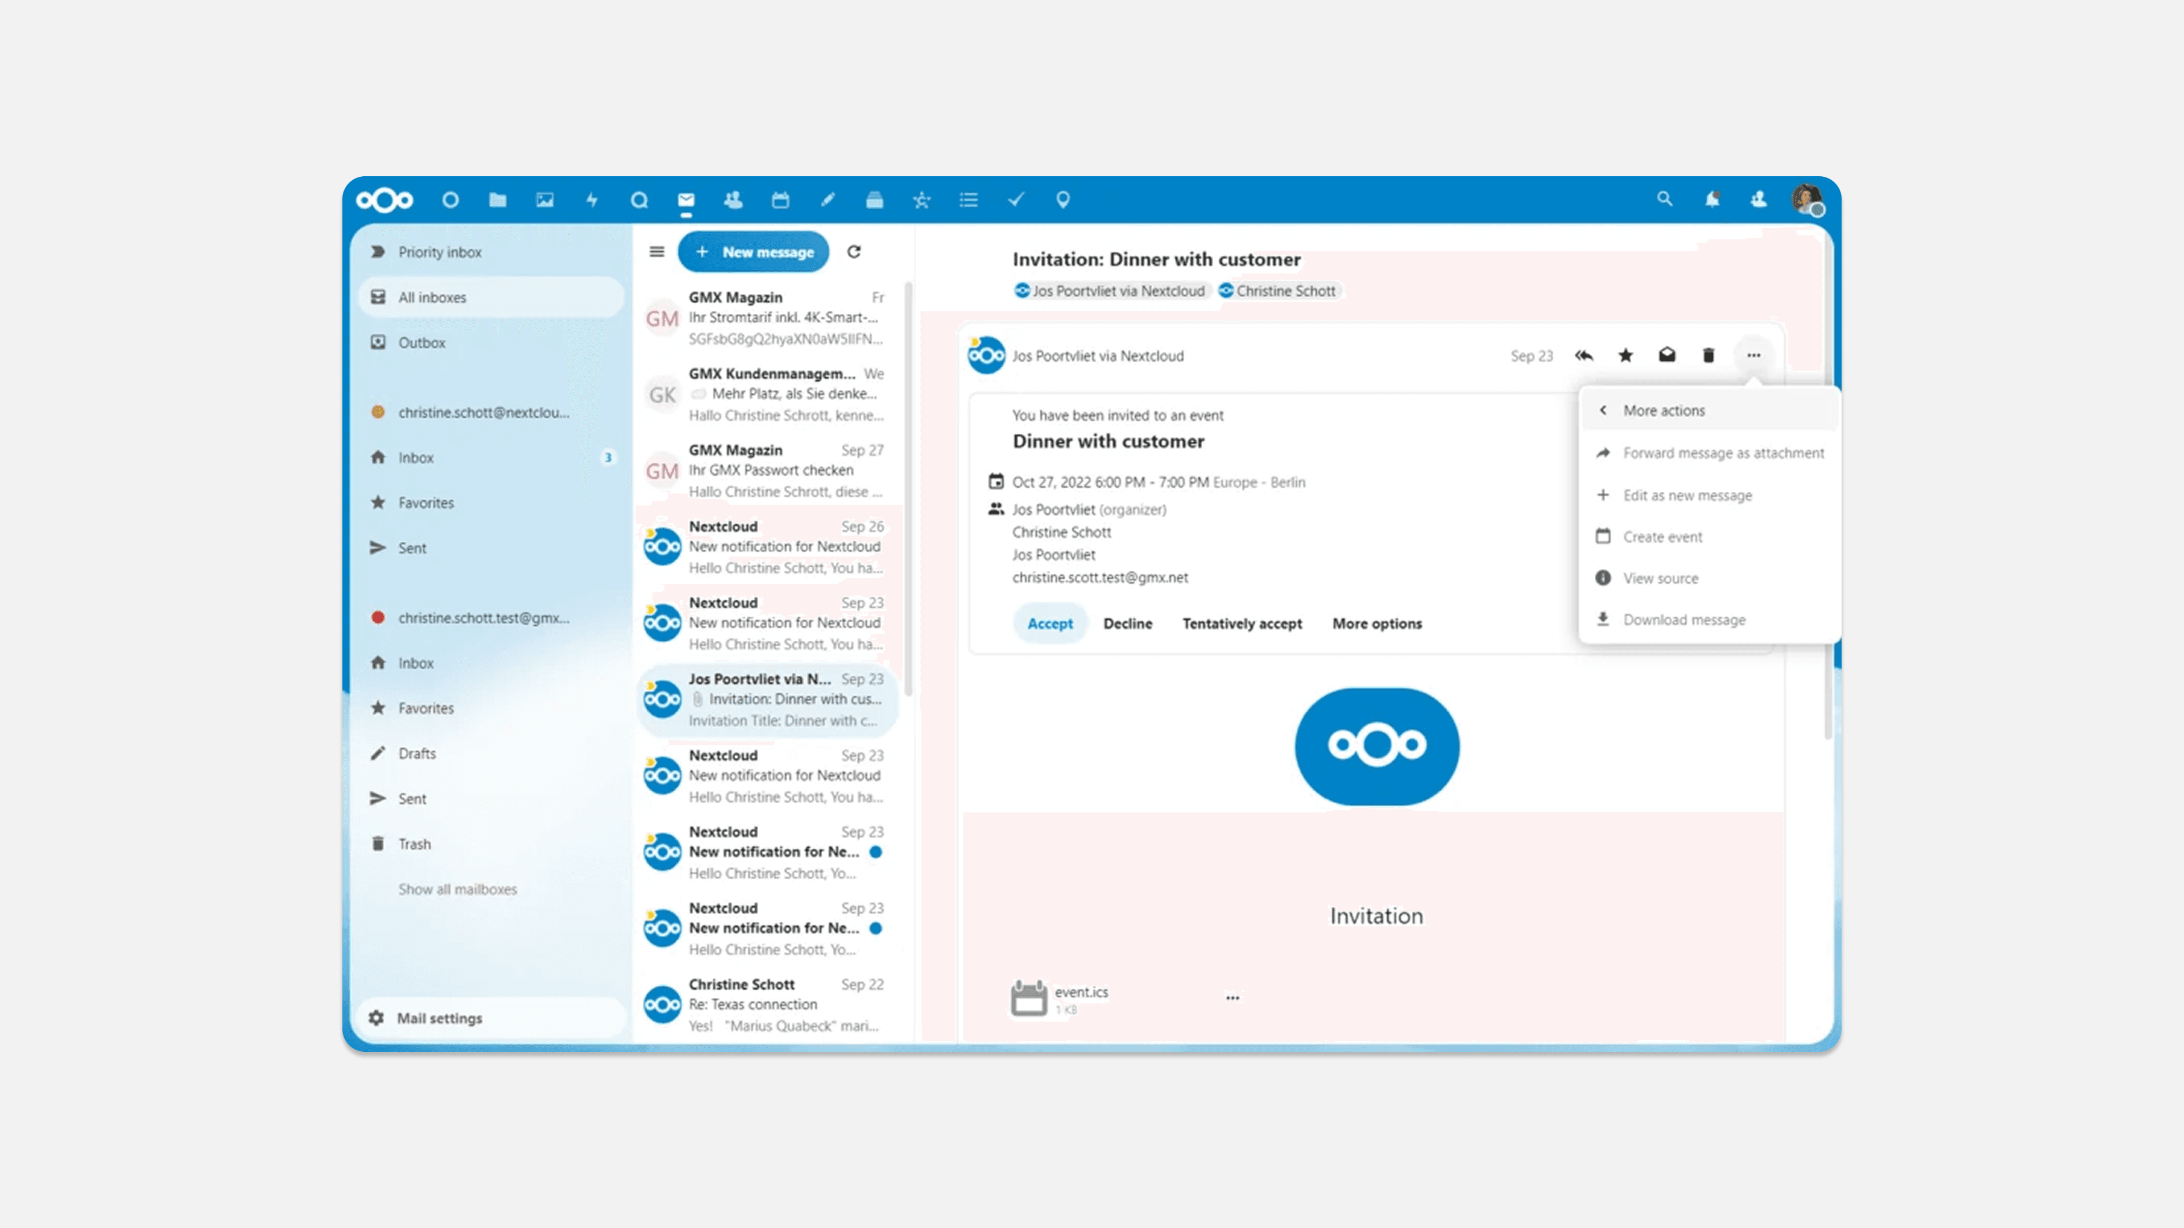
Task: Expand More options for invitation
Action: 1377,624
